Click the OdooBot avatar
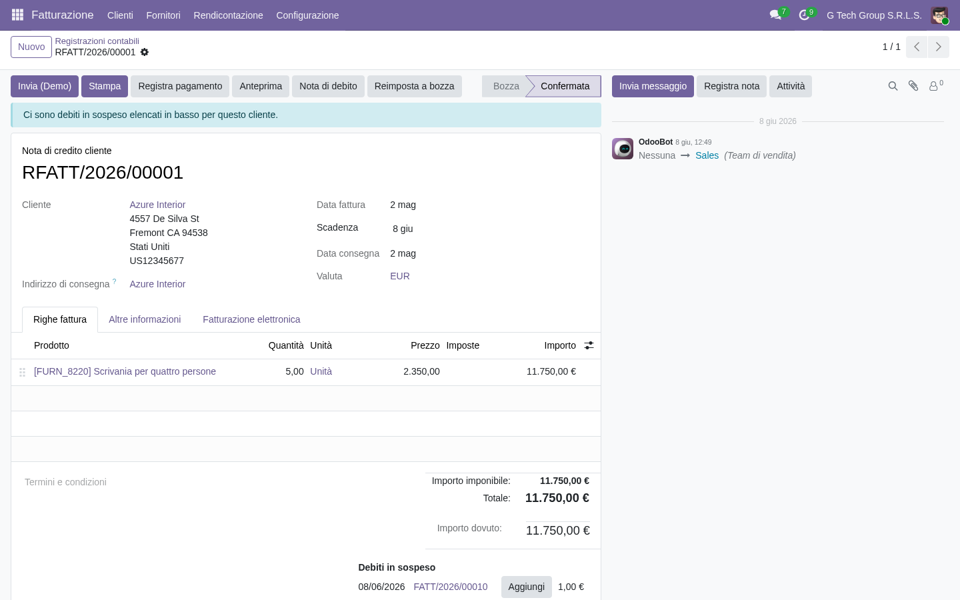 (x=623, y=149)
